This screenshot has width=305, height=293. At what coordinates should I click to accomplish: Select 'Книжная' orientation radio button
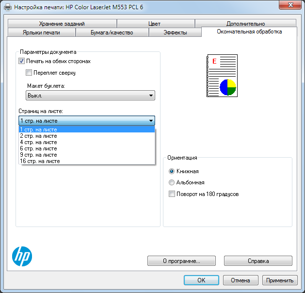pyautogui.click(x=172, y=171)
